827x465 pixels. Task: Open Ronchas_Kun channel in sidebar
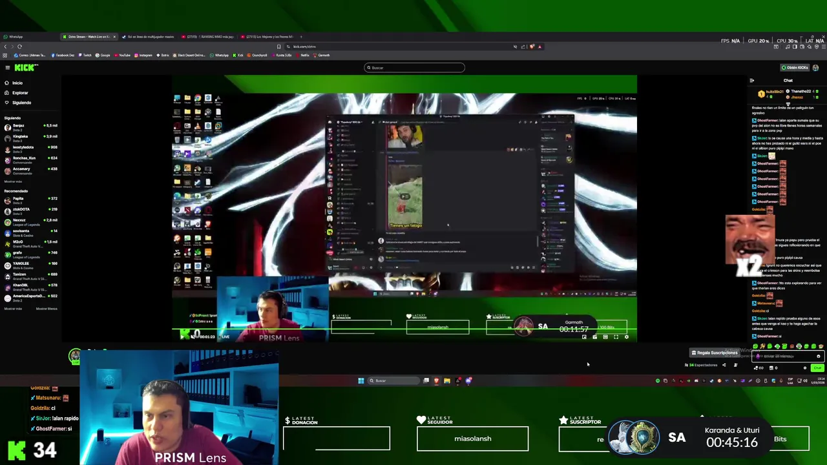[x=30, y=160]
